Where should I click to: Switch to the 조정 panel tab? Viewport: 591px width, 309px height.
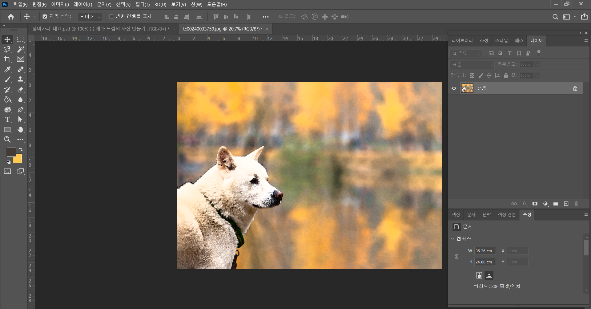[x=484, y=40]
